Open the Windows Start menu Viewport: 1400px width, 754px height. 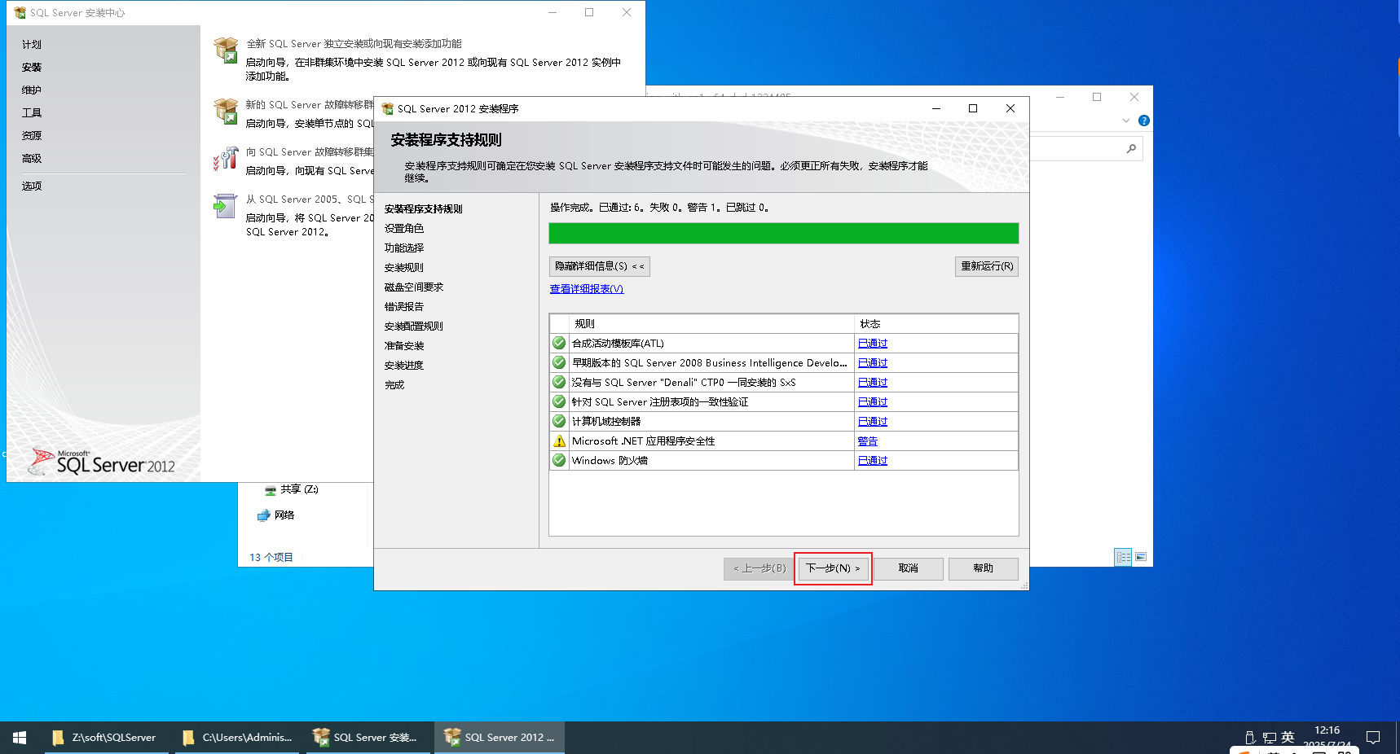pyautogui.click(x=20, y=738)
